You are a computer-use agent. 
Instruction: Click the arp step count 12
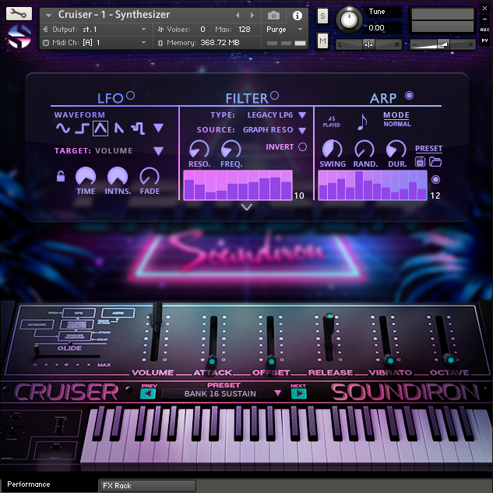coord(435,195)
